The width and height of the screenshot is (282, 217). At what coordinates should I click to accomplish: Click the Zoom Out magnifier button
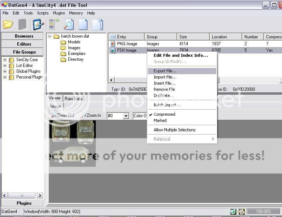(x=63, y=115)
